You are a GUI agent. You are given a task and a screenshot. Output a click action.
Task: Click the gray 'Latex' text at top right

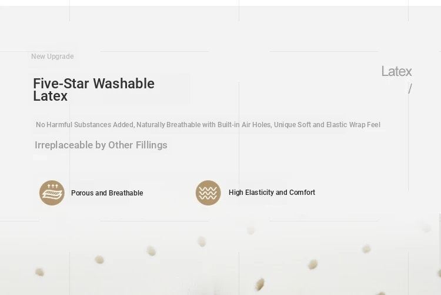396,71
